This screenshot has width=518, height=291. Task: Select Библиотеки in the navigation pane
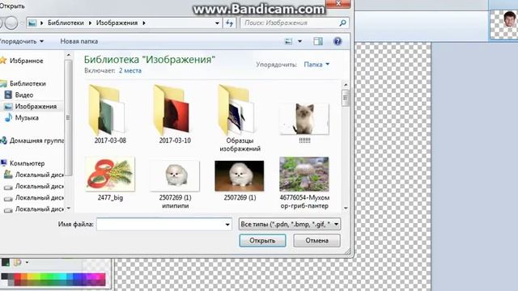click(x=28, y=83)
